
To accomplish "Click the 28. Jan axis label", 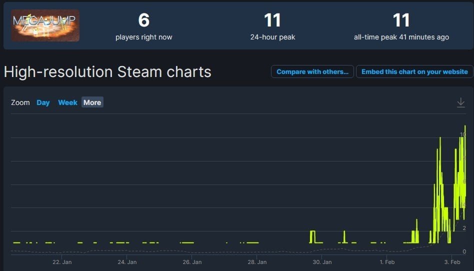I will click(257, 262).
